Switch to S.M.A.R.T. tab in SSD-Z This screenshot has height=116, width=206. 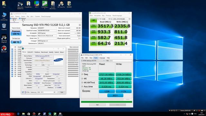[x=31, y=52]
